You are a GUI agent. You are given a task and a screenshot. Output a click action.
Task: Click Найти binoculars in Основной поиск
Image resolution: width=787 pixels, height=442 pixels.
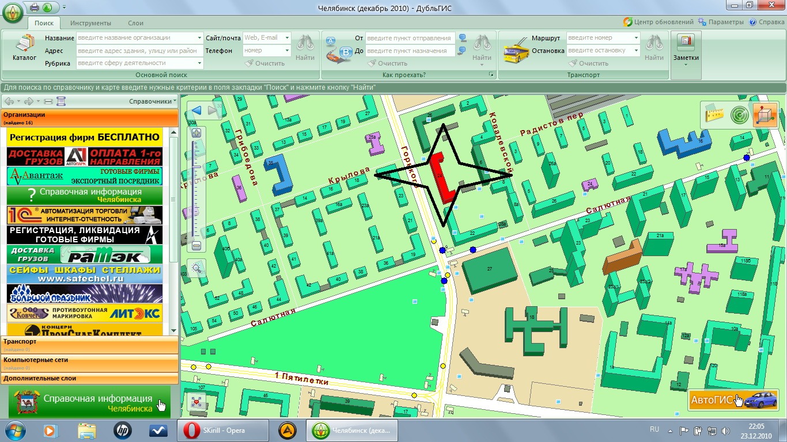point(305,47)
